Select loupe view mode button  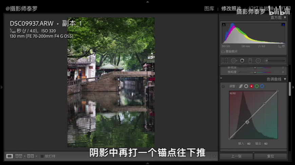click(9, 156)
